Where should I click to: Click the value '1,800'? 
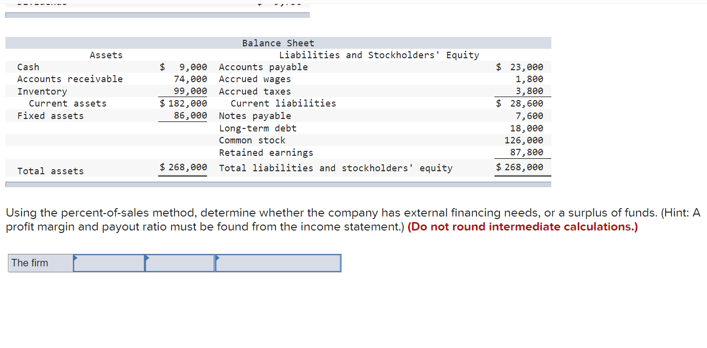(x=529, y=79)
